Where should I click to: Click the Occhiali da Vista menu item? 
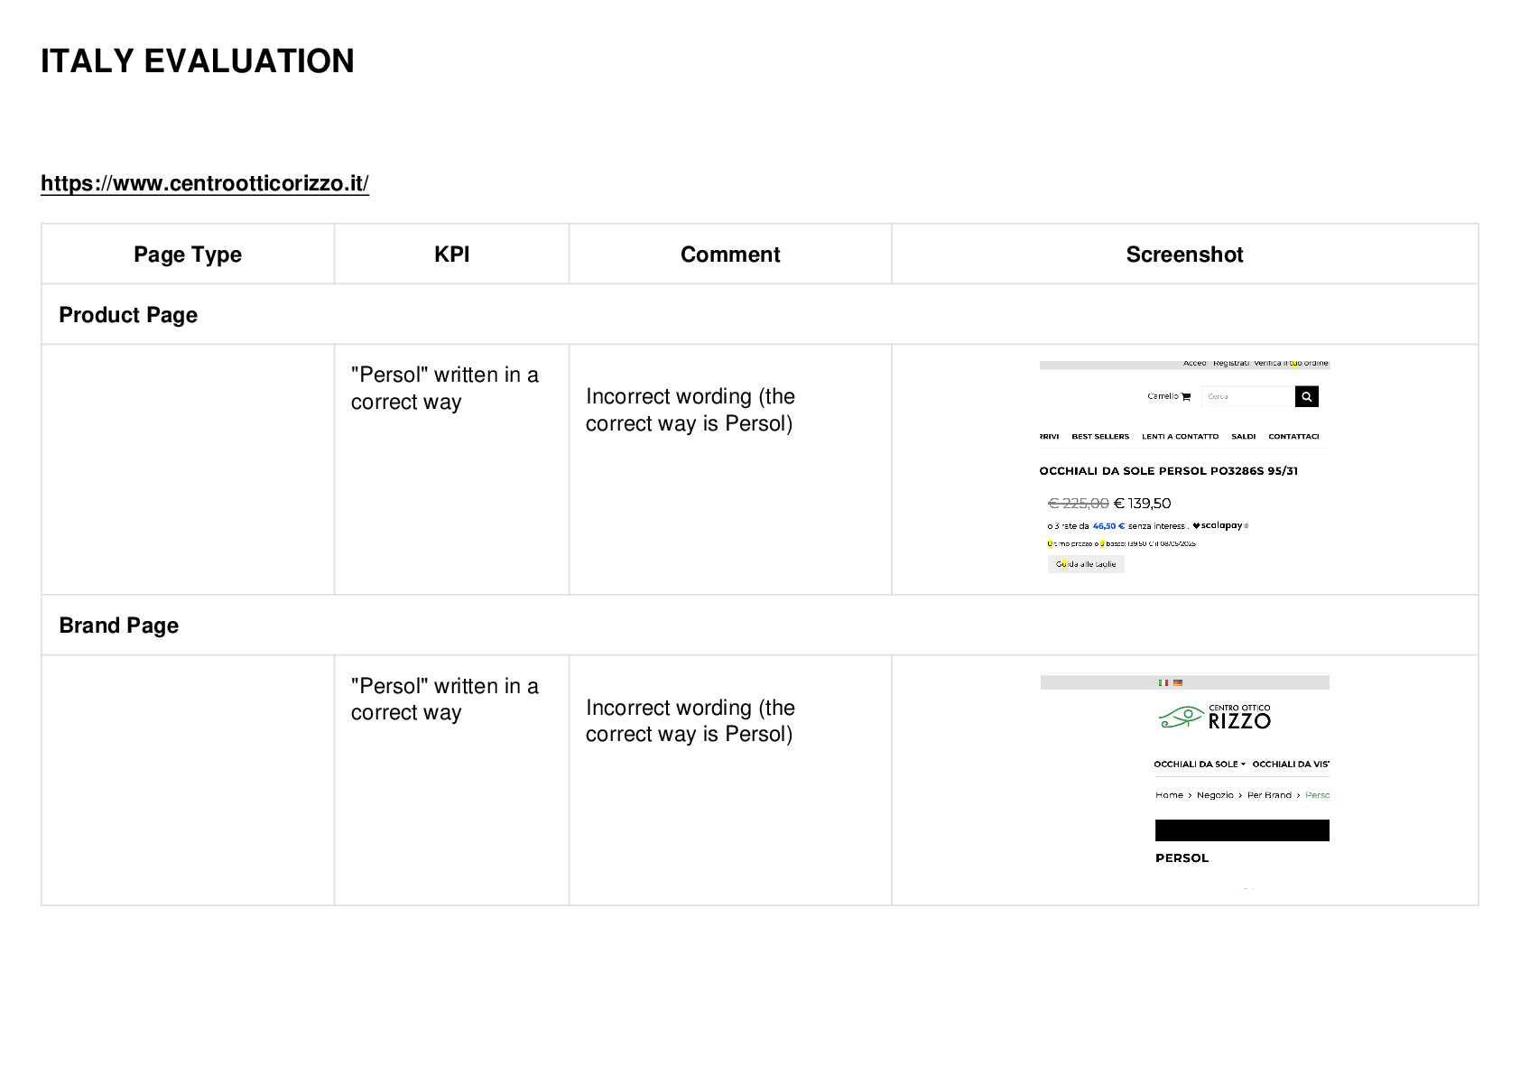point(1291,764)
